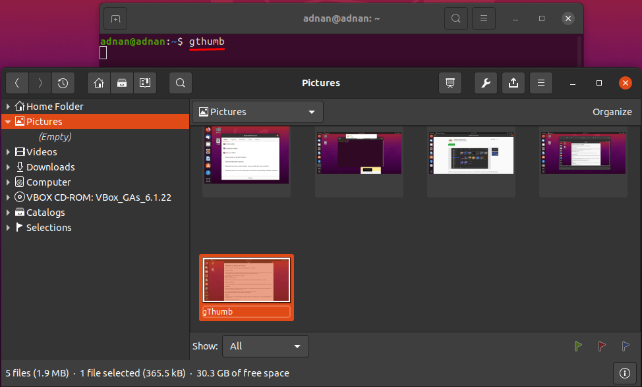Open the Show filter dropdown set to All
Viewport: 642px width, 387px height.
[266, 346]
